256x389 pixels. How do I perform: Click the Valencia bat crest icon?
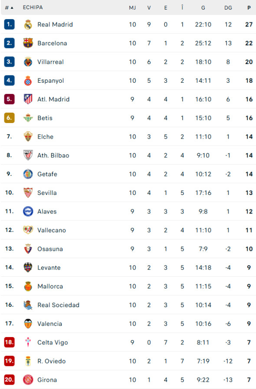(x=28, y=324)
